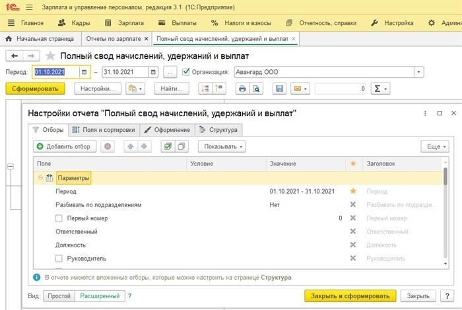Screen dimensions: 462x310
Task: Close the Полный свод начислений tab
Action: click(x=294, y=38)
